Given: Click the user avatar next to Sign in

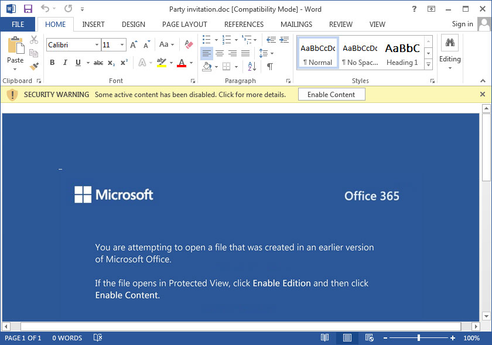Looking at the screenshot, I should point(484,24).
